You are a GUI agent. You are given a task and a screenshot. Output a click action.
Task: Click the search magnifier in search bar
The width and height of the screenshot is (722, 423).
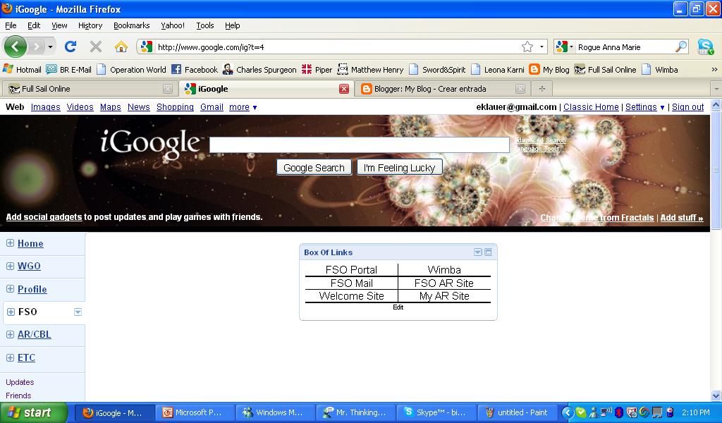coord(680,47)
